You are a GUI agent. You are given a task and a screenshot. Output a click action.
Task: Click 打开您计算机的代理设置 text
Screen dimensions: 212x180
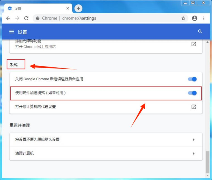(x=36, y=107)
